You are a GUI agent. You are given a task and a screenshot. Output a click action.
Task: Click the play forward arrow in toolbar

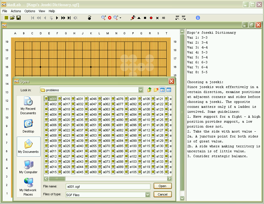point(57,18)
